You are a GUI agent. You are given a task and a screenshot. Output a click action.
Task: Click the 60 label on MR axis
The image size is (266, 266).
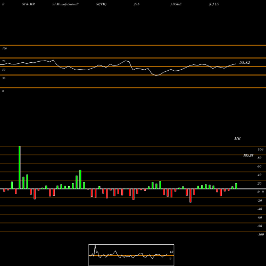coord(260,167)
